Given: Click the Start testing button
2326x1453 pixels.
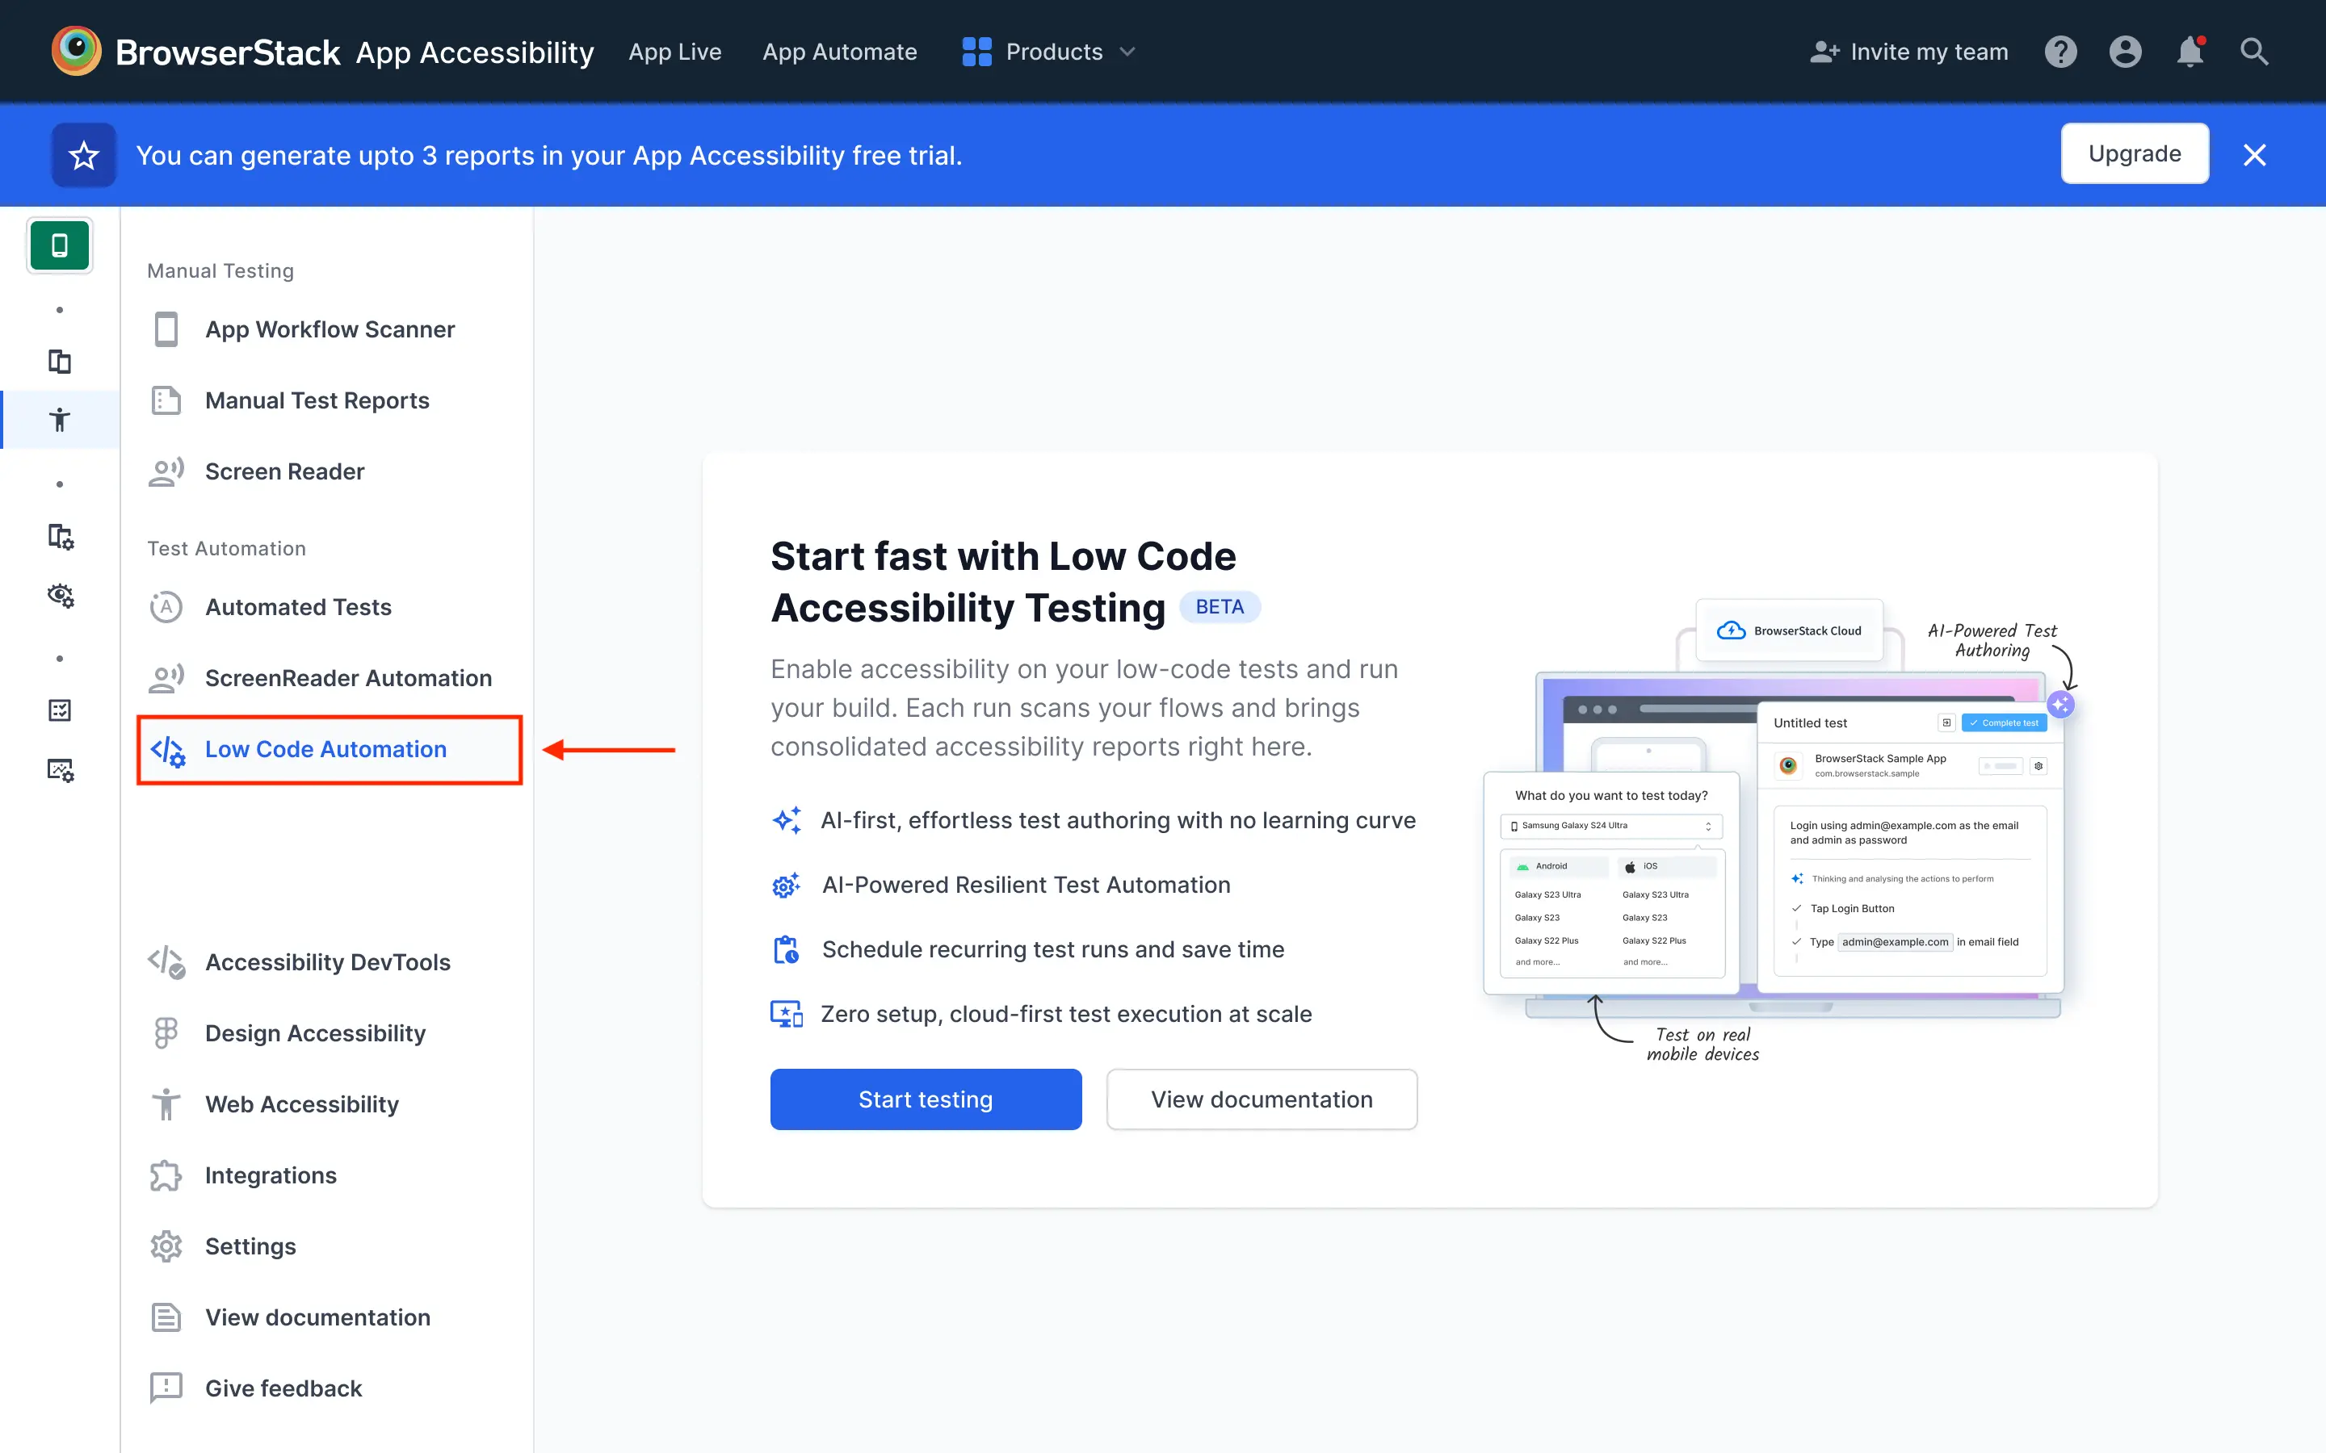Looking at the screenshot, I should click(x=926, y=1099).
